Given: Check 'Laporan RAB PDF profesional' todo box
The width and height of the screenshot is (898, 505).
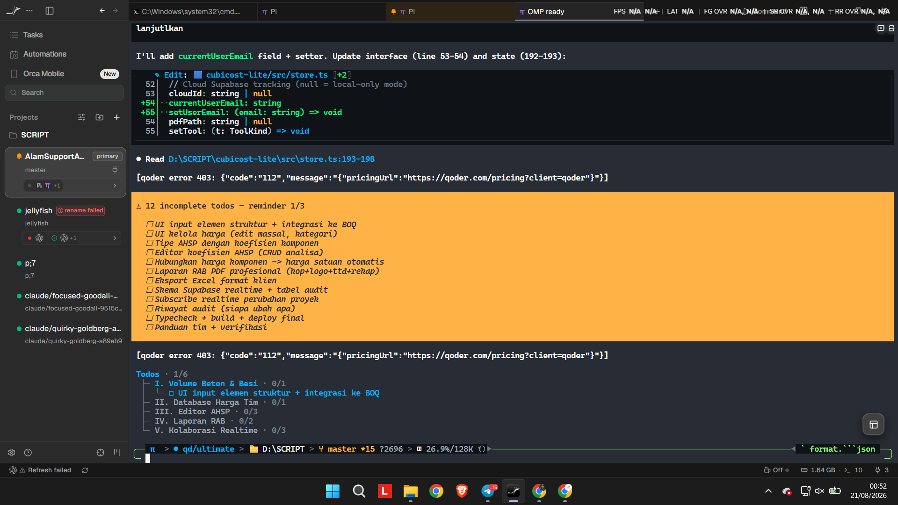Looking at the screenshot, I should [x=150, y=271].
